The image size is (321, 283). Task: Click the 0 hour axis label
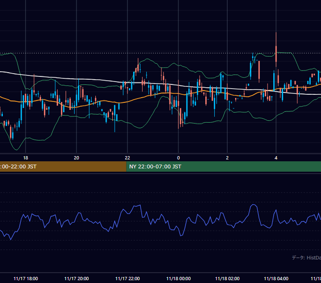178,158
